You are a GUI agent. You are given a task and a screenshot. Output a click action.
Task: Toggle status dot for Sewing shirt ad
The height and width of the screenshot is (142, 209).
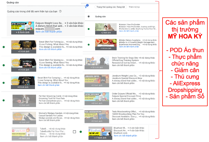click(x=4, y=65)
